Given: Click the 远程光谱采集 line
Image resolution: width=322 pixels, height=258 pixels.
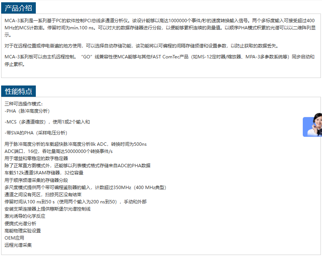Looking at the screenshot, I should (18, 245).
